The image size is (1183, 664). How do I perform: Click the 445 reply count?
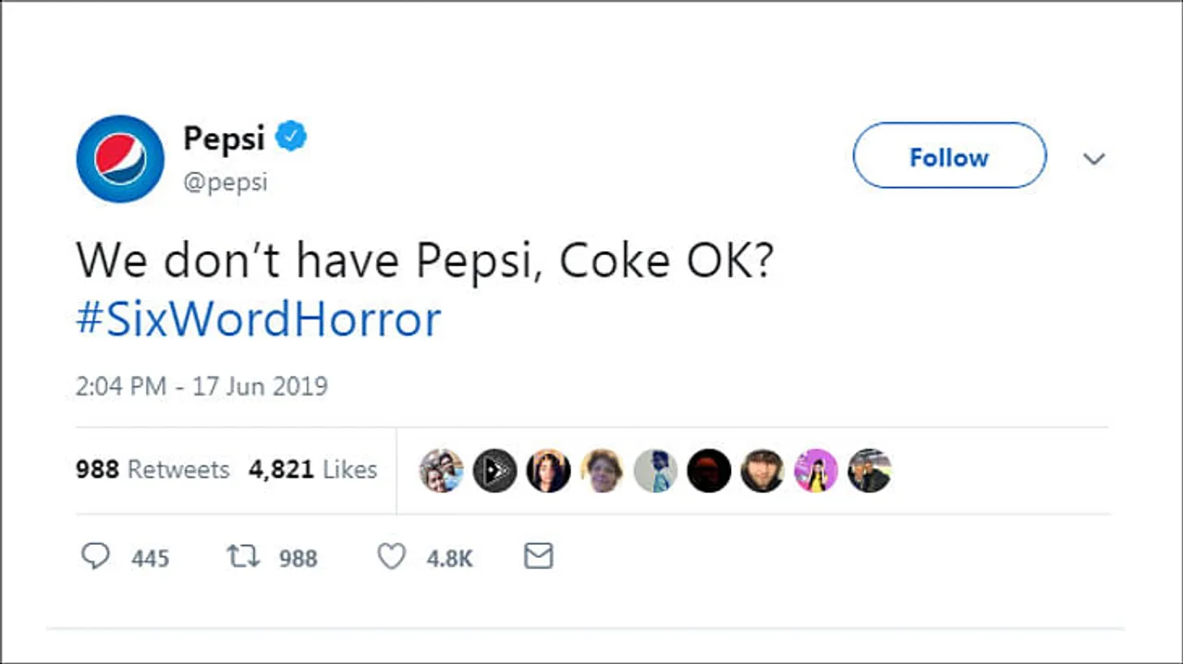click(x=150, y=558)
